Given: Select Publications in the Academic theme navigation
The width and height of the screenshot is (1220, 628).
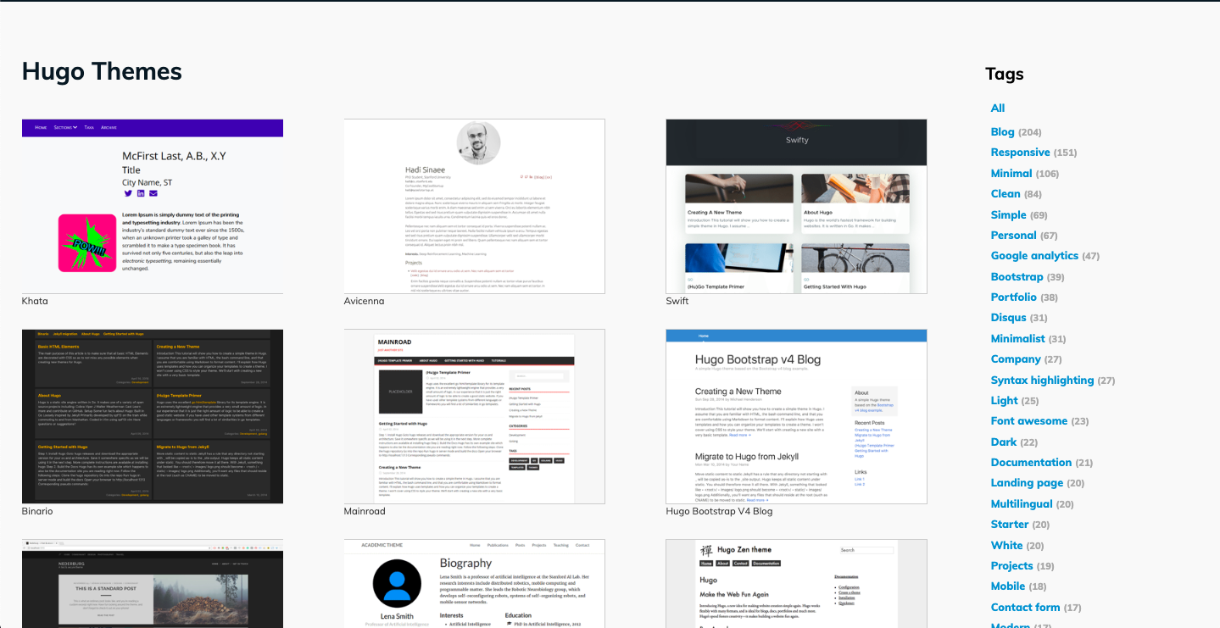Looking at the screenshot, I should [x=498, y=544].
